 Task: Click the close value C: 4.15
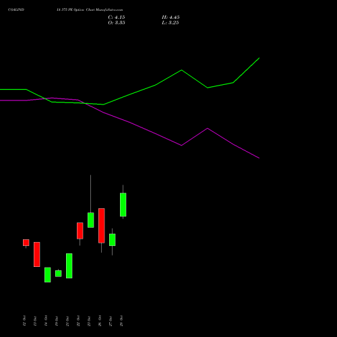click(117, 18)
